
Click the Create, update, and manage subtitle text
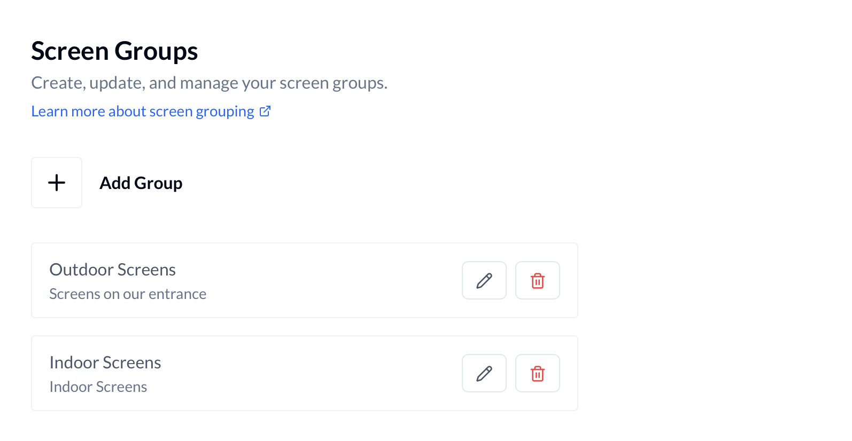[209, 83]
